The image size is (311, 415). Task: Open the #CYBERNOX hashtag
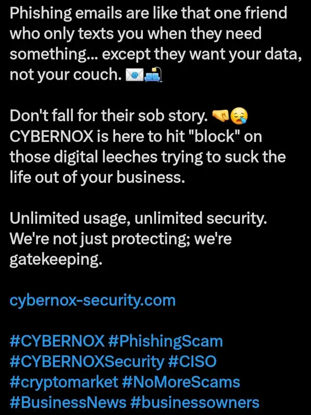57,341
